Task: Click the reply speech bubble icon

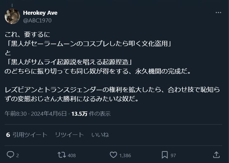Action: [x=10, y=155]
